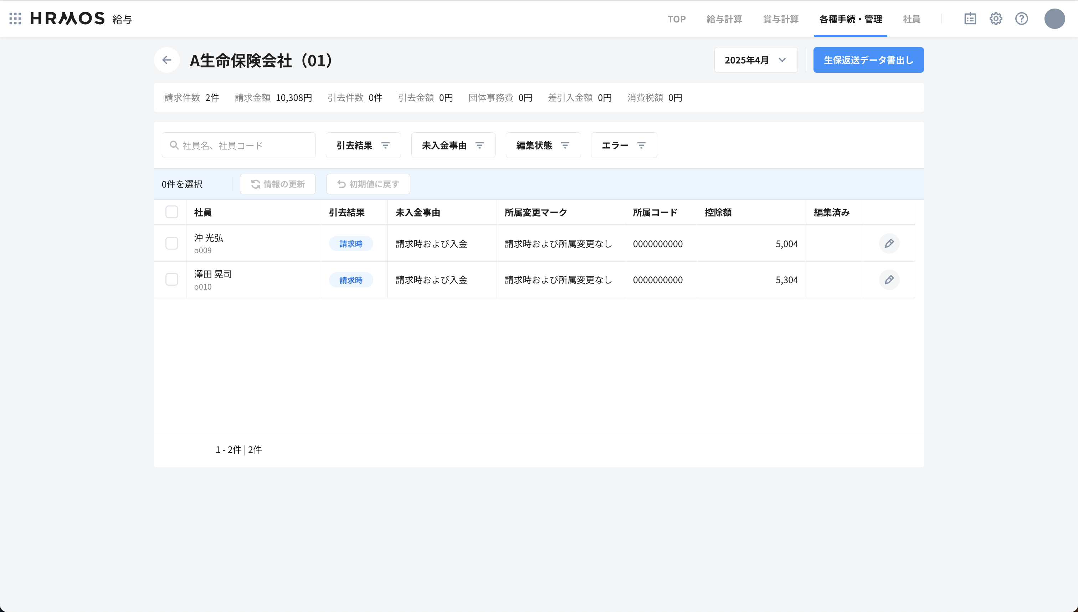Click the help question mark icon
The width and height of the screenshot is (1078, 612).
click(1022, 19)
